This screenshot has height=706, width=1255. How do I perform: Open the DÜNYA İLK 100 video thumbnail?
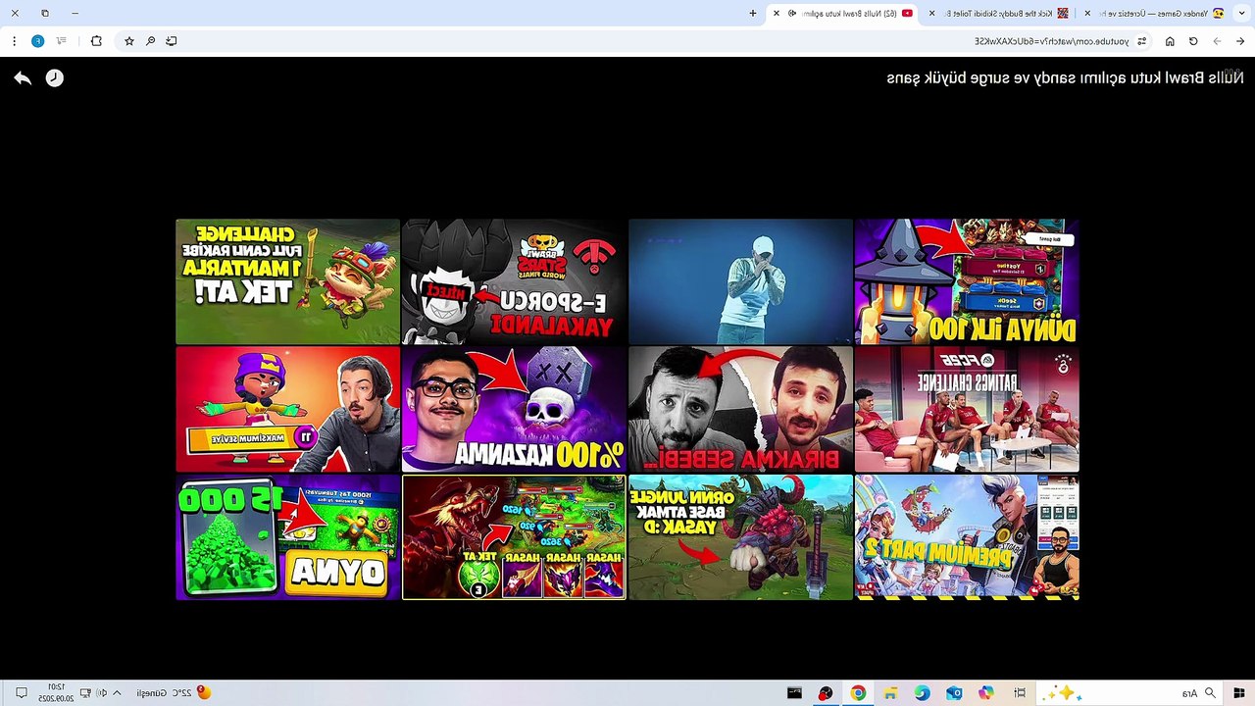tap(967, 281)
